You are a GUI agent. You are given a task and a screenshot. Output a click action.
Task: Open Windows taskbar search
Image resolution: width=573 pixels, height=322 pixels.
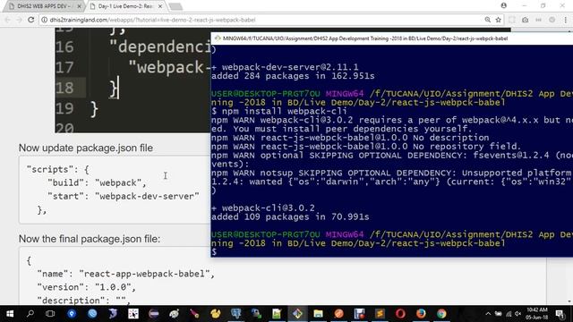click(x=30, y=314)
